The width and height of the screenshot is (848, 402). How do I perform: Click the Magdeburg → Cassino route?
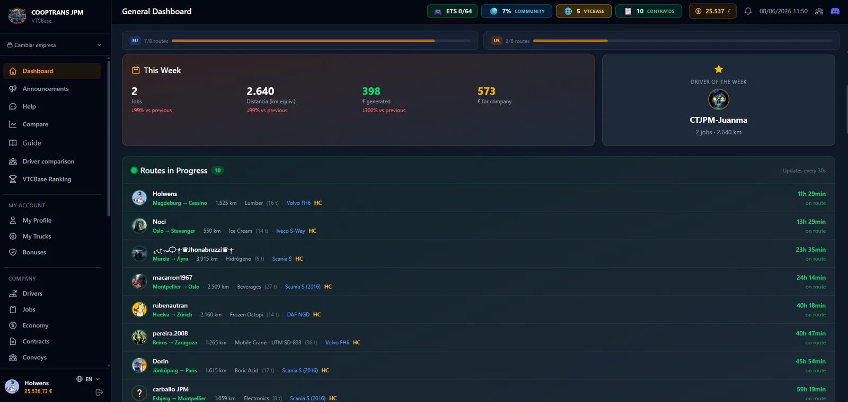coord(180,203)
